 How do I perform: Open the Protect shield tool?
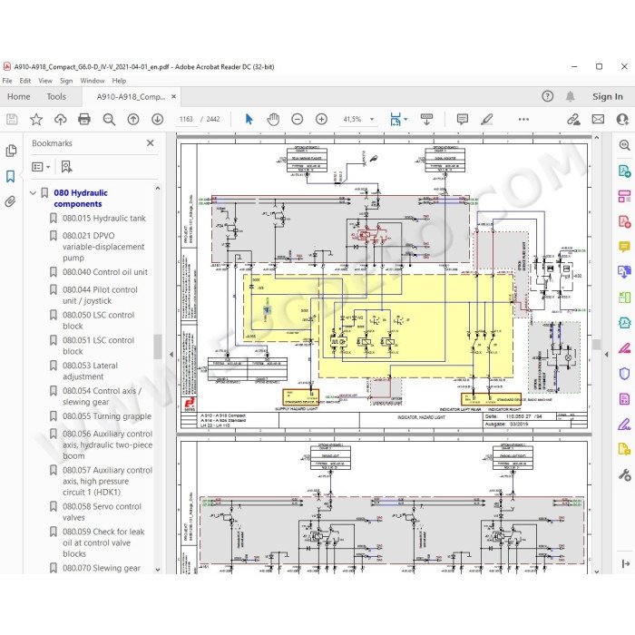coord(624,374)
